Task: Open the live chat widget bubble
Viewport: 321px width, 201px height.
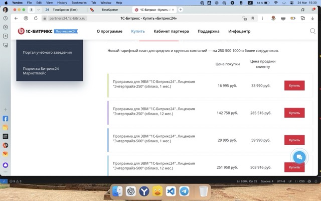Action: 299,157
